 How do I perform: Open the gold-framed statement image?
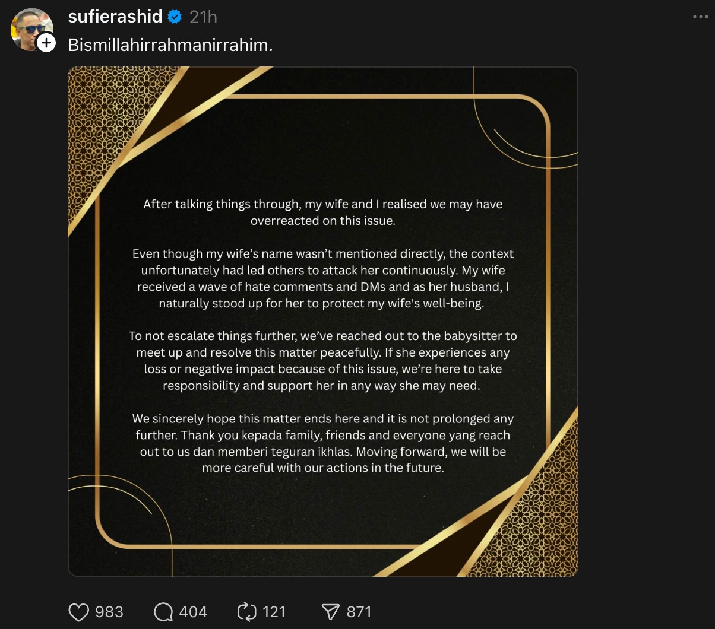pyautogui.click(x=323, y=322)
